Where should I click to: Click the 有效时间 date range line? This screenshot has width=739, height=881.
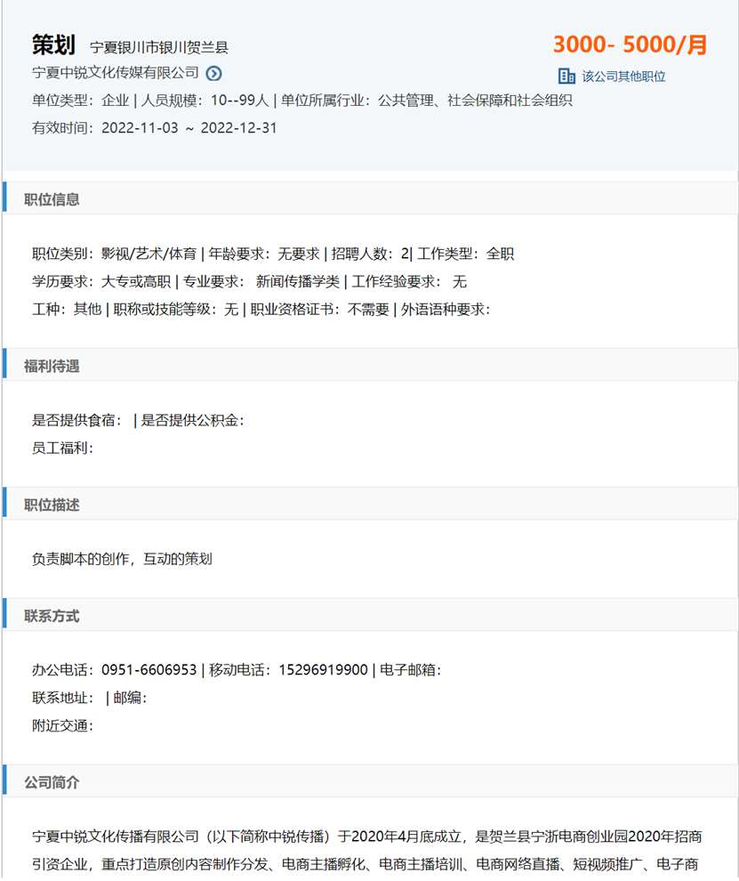pos(155,128)
